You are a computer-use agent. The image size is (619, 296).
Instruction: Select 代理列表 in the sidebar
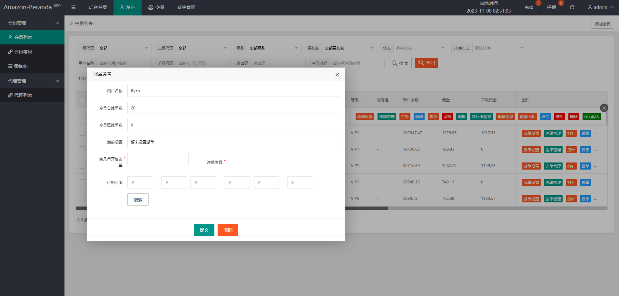click(x=32, y=95)
